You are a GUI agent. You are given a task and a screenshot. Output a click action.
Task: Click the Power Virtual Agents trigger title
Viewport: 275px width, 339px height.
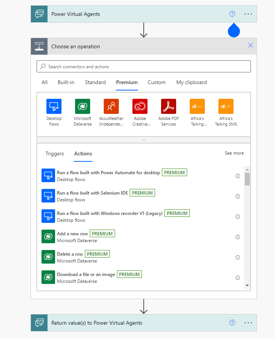[x=75, y=14]
